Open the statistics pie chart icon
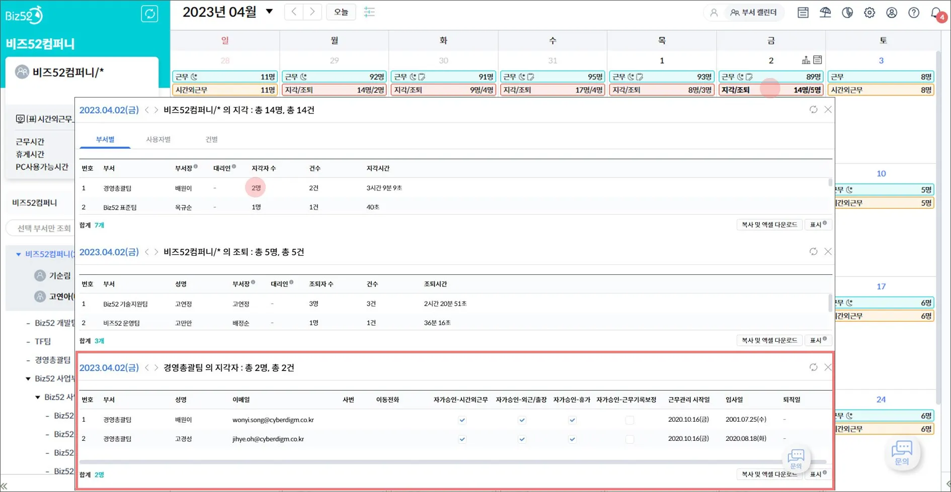The height and width of the screenshot is (492, 951). [847, 13]
